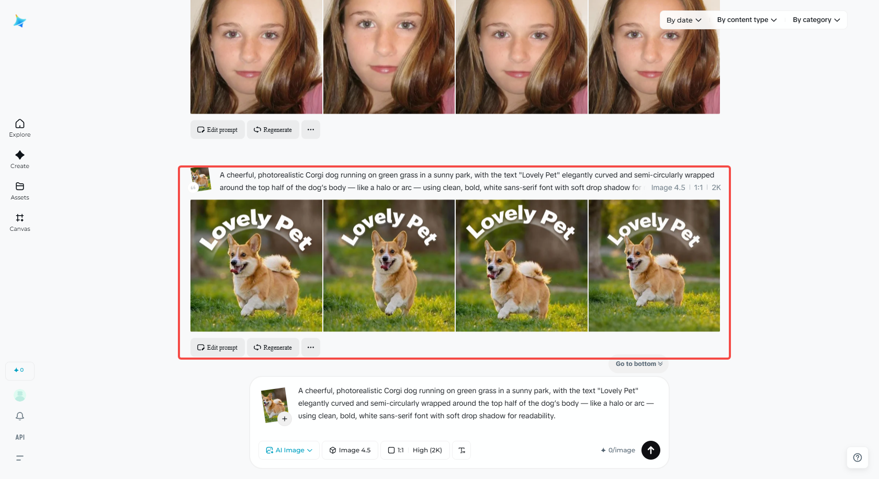The height and width of the screenshot is (479, 879).
Task: Click the submit arrow button
Action: pos(651,450)
